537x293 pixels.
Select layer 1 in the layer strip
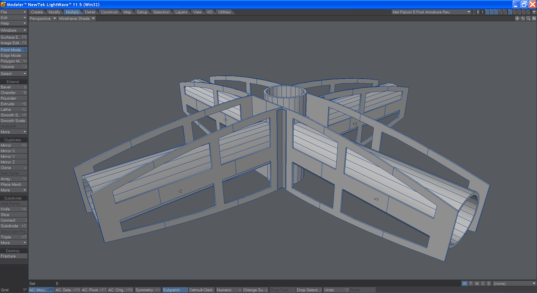click(487, 12)
